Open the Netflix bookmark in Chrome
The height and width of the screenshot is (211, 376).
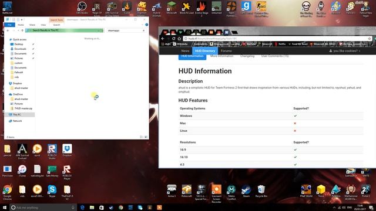pos(280,44)
